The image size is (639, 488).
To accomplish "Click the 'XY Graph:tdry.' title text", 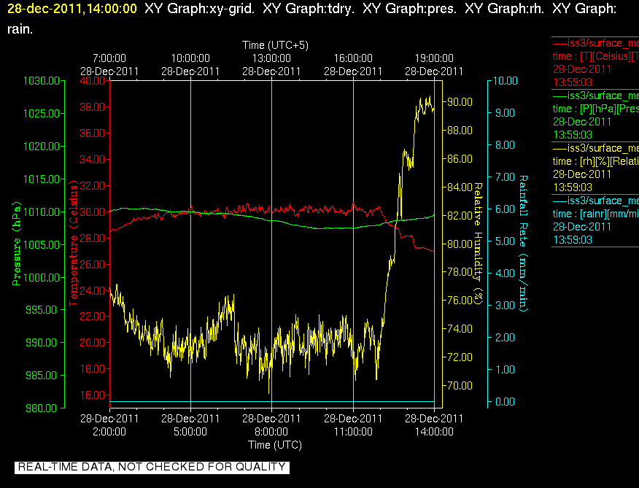I will click(309, 9).
